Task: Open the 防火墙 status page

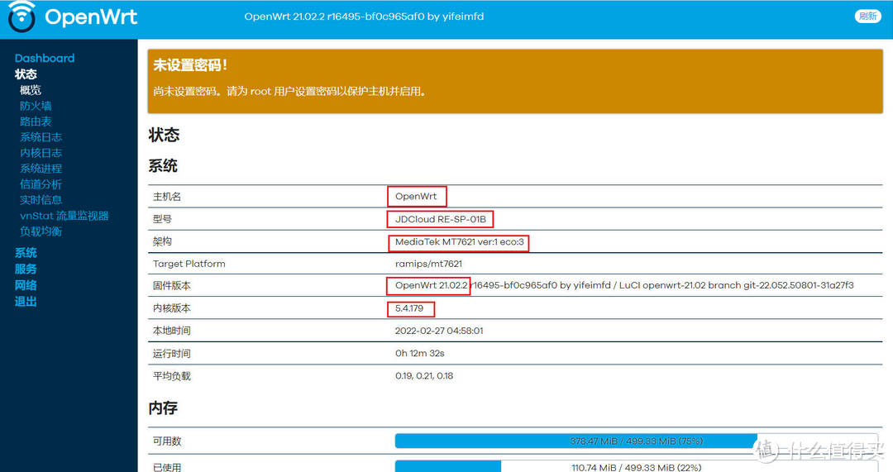Action: point(36,106)
